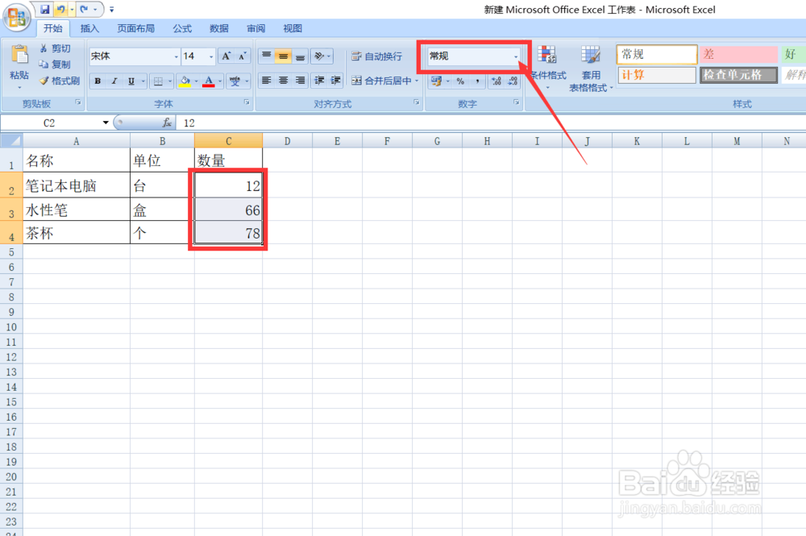Image resolution: width=806 pixels, height=536 pixels.
Task: Redo the last action
Action: pyautogui.click(x=84, y=9)
